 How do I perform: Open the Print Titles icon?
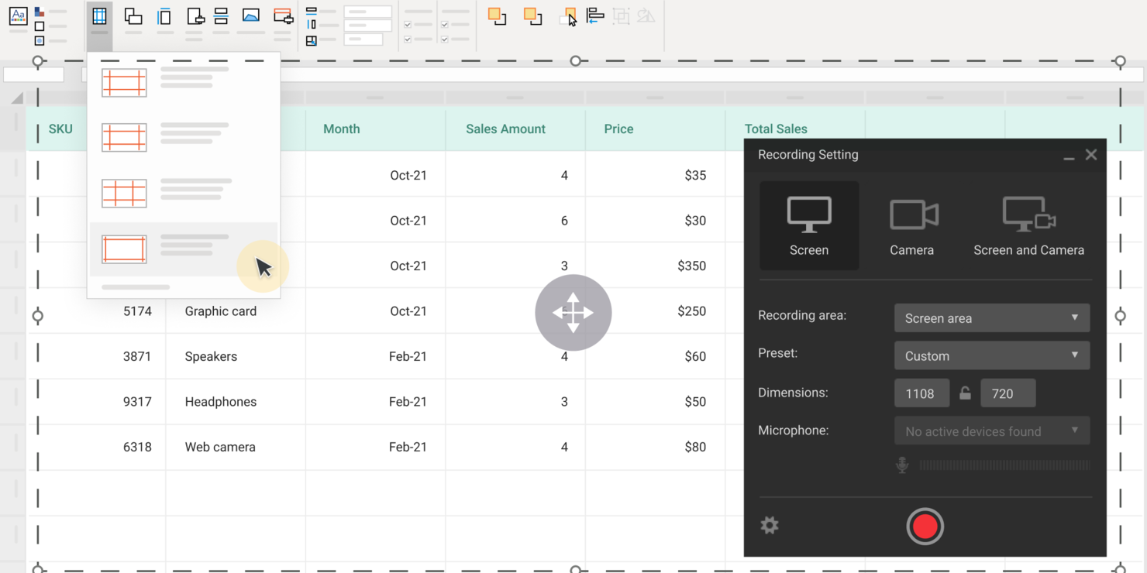point(284,16)
